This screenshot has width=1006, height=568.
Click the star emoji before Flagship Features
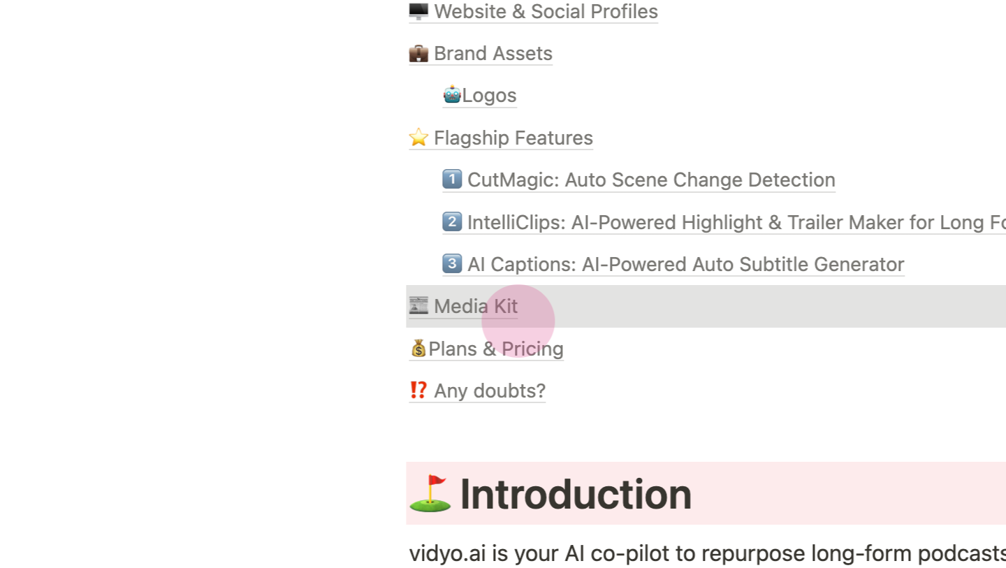418,137
